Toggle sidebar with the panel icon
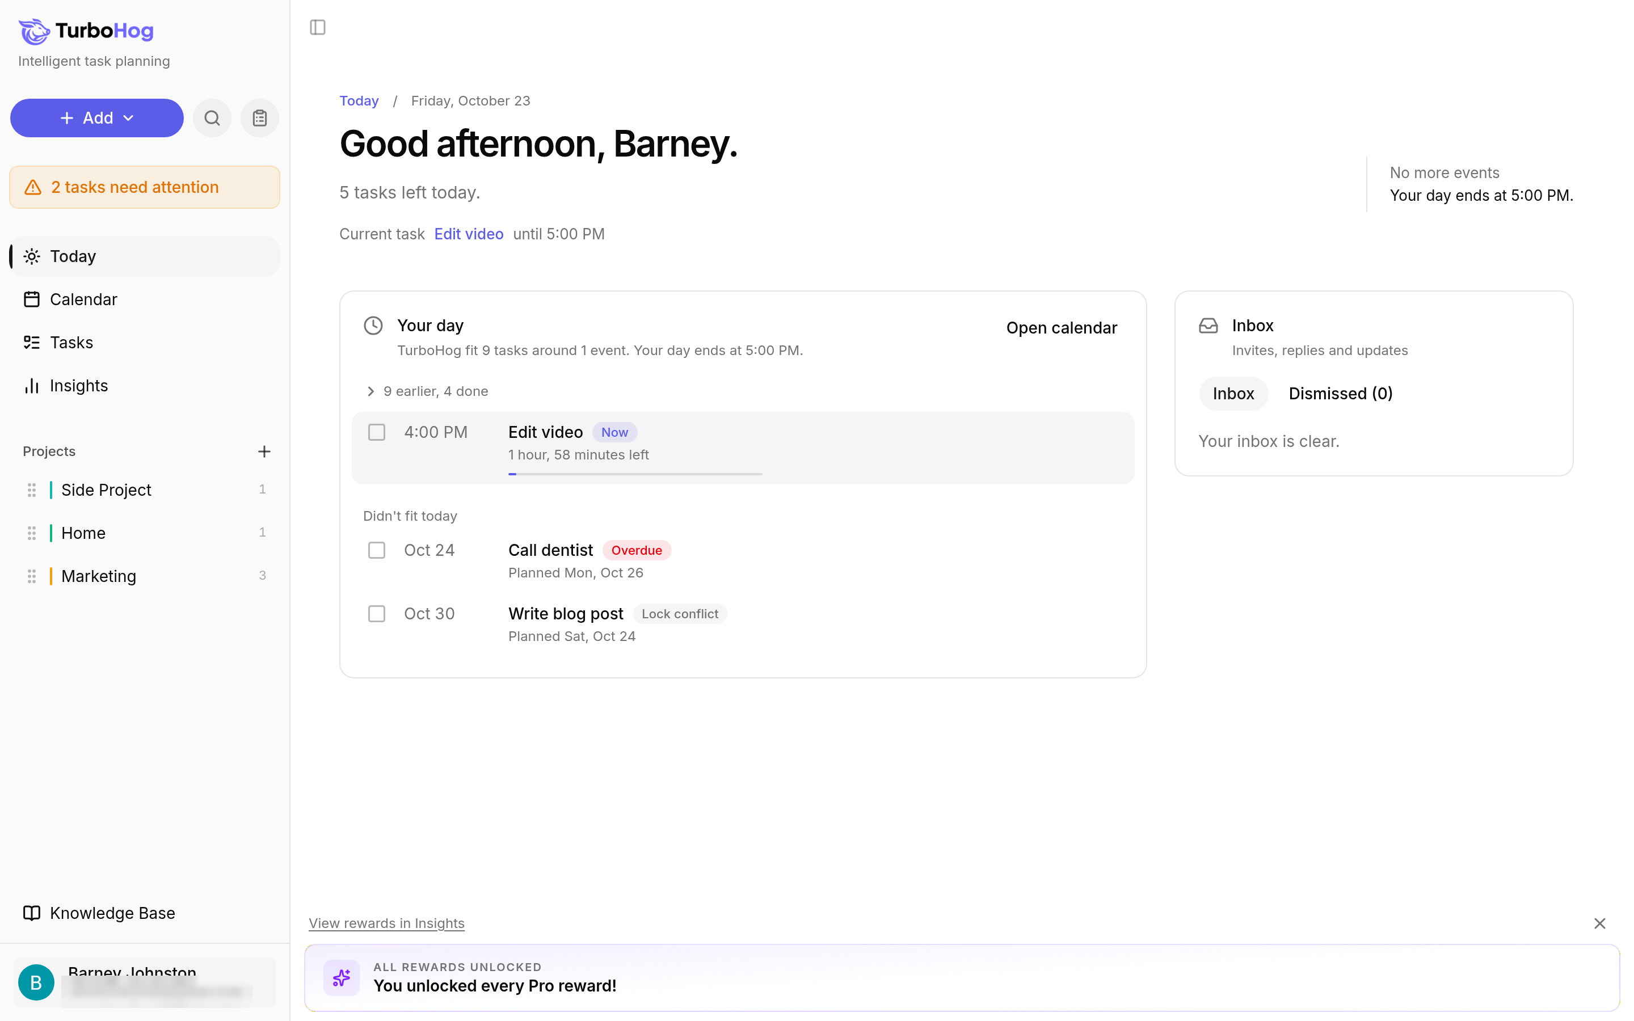 (x=317, y=28)
